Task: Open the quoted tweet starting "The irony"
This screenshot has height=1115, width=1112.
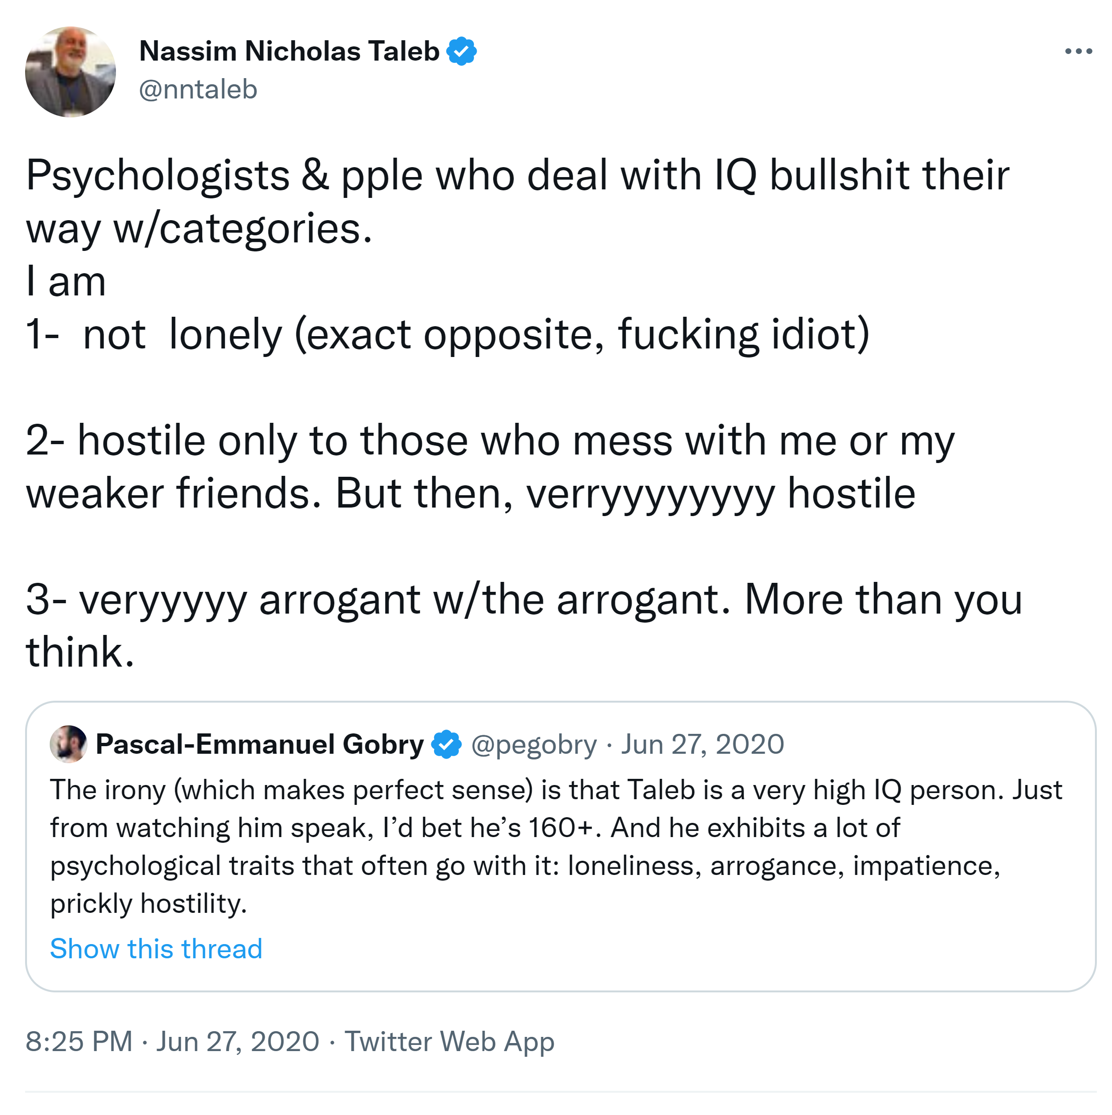Action: [x=555, y=846]
